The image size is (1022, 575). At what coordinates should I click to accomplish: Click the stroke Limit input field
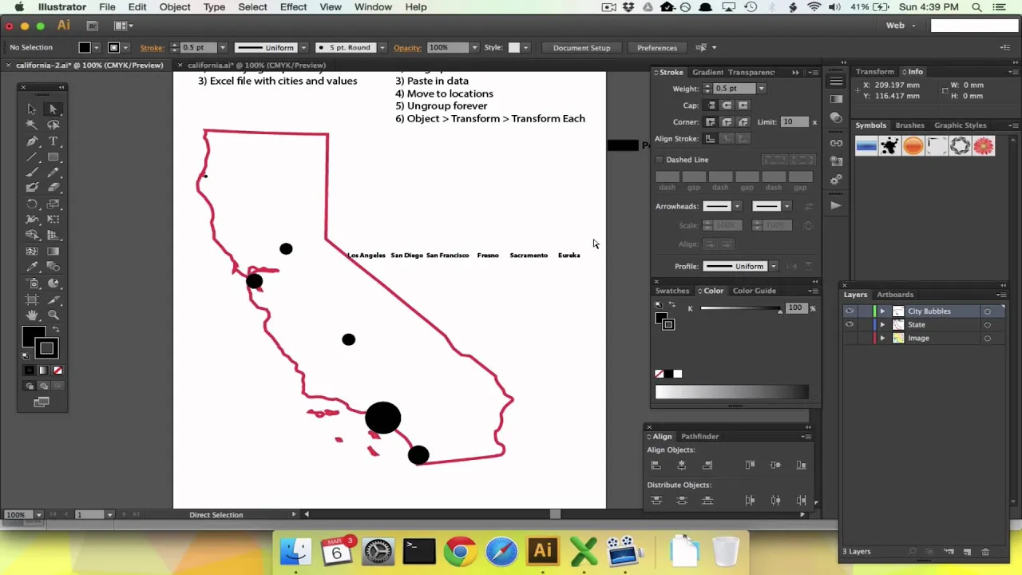[794, 122]
